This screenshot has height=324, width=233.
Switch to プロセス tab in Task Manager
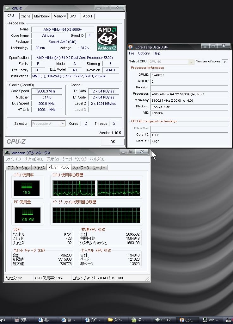click(x=39, y=168)
